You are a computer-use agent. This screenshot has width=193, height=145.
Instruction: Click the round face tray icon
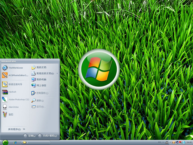point(174,142)
